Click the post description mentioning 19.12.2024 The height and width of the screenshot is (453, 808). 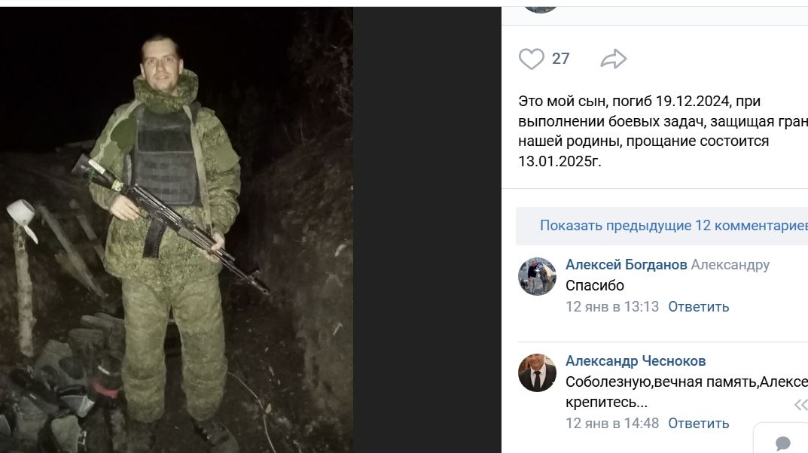pos(663,131)
